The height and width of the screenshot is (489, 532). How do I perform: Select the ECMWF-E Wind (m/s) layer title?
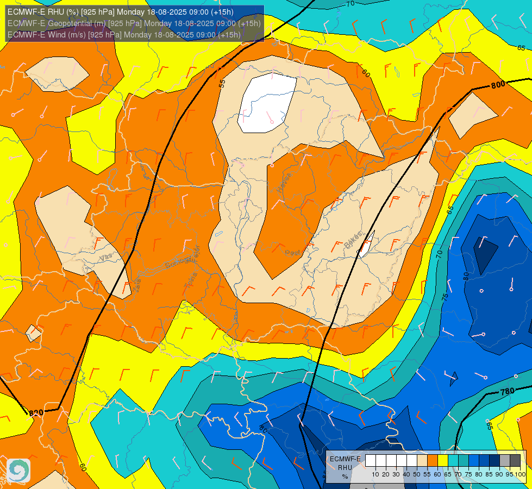coord(124,35)
